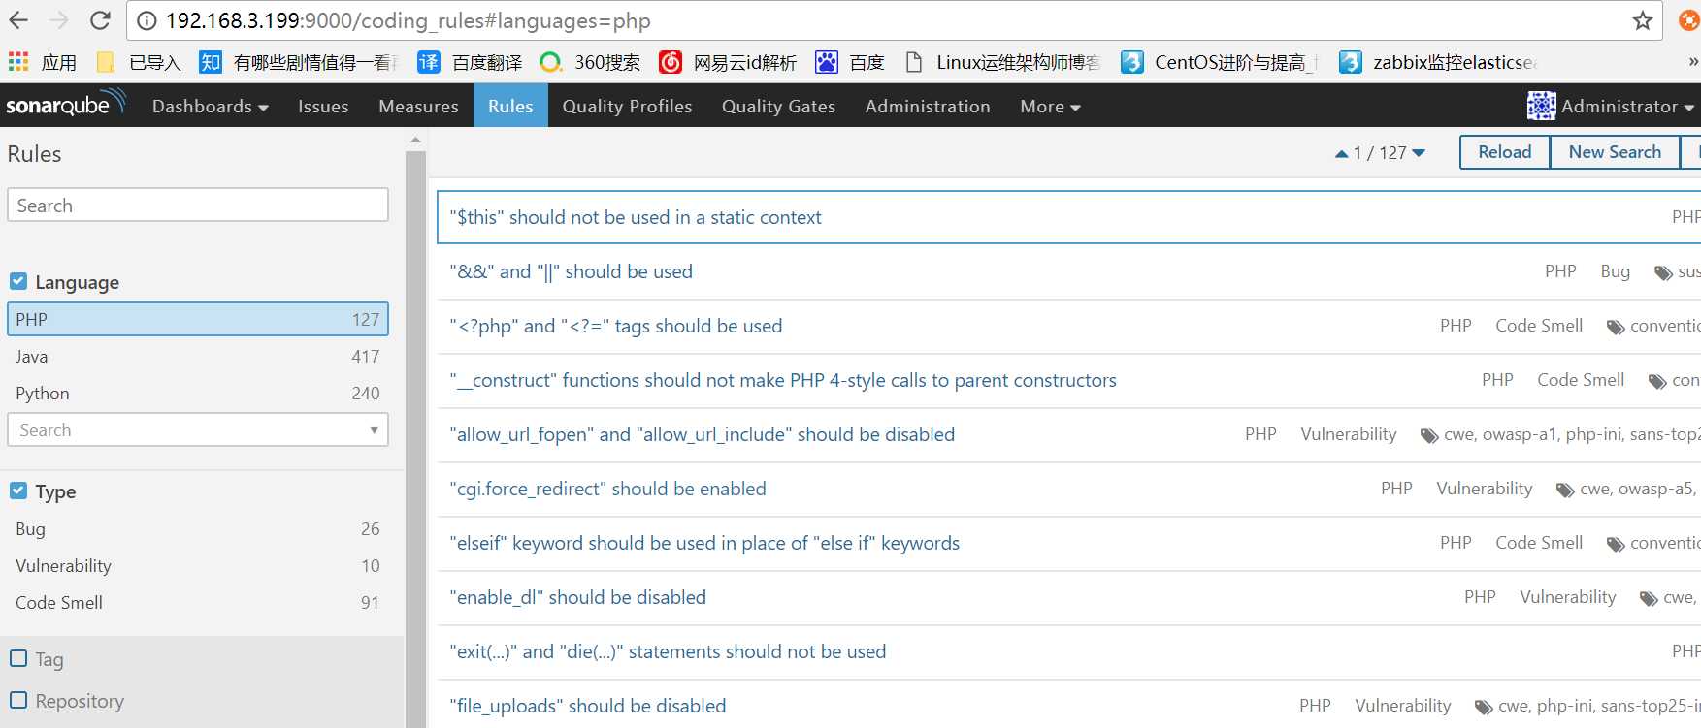Viewport: 1701px width, 728px height.
Task: Click the rules Search input field
Action: coord(198,206)
